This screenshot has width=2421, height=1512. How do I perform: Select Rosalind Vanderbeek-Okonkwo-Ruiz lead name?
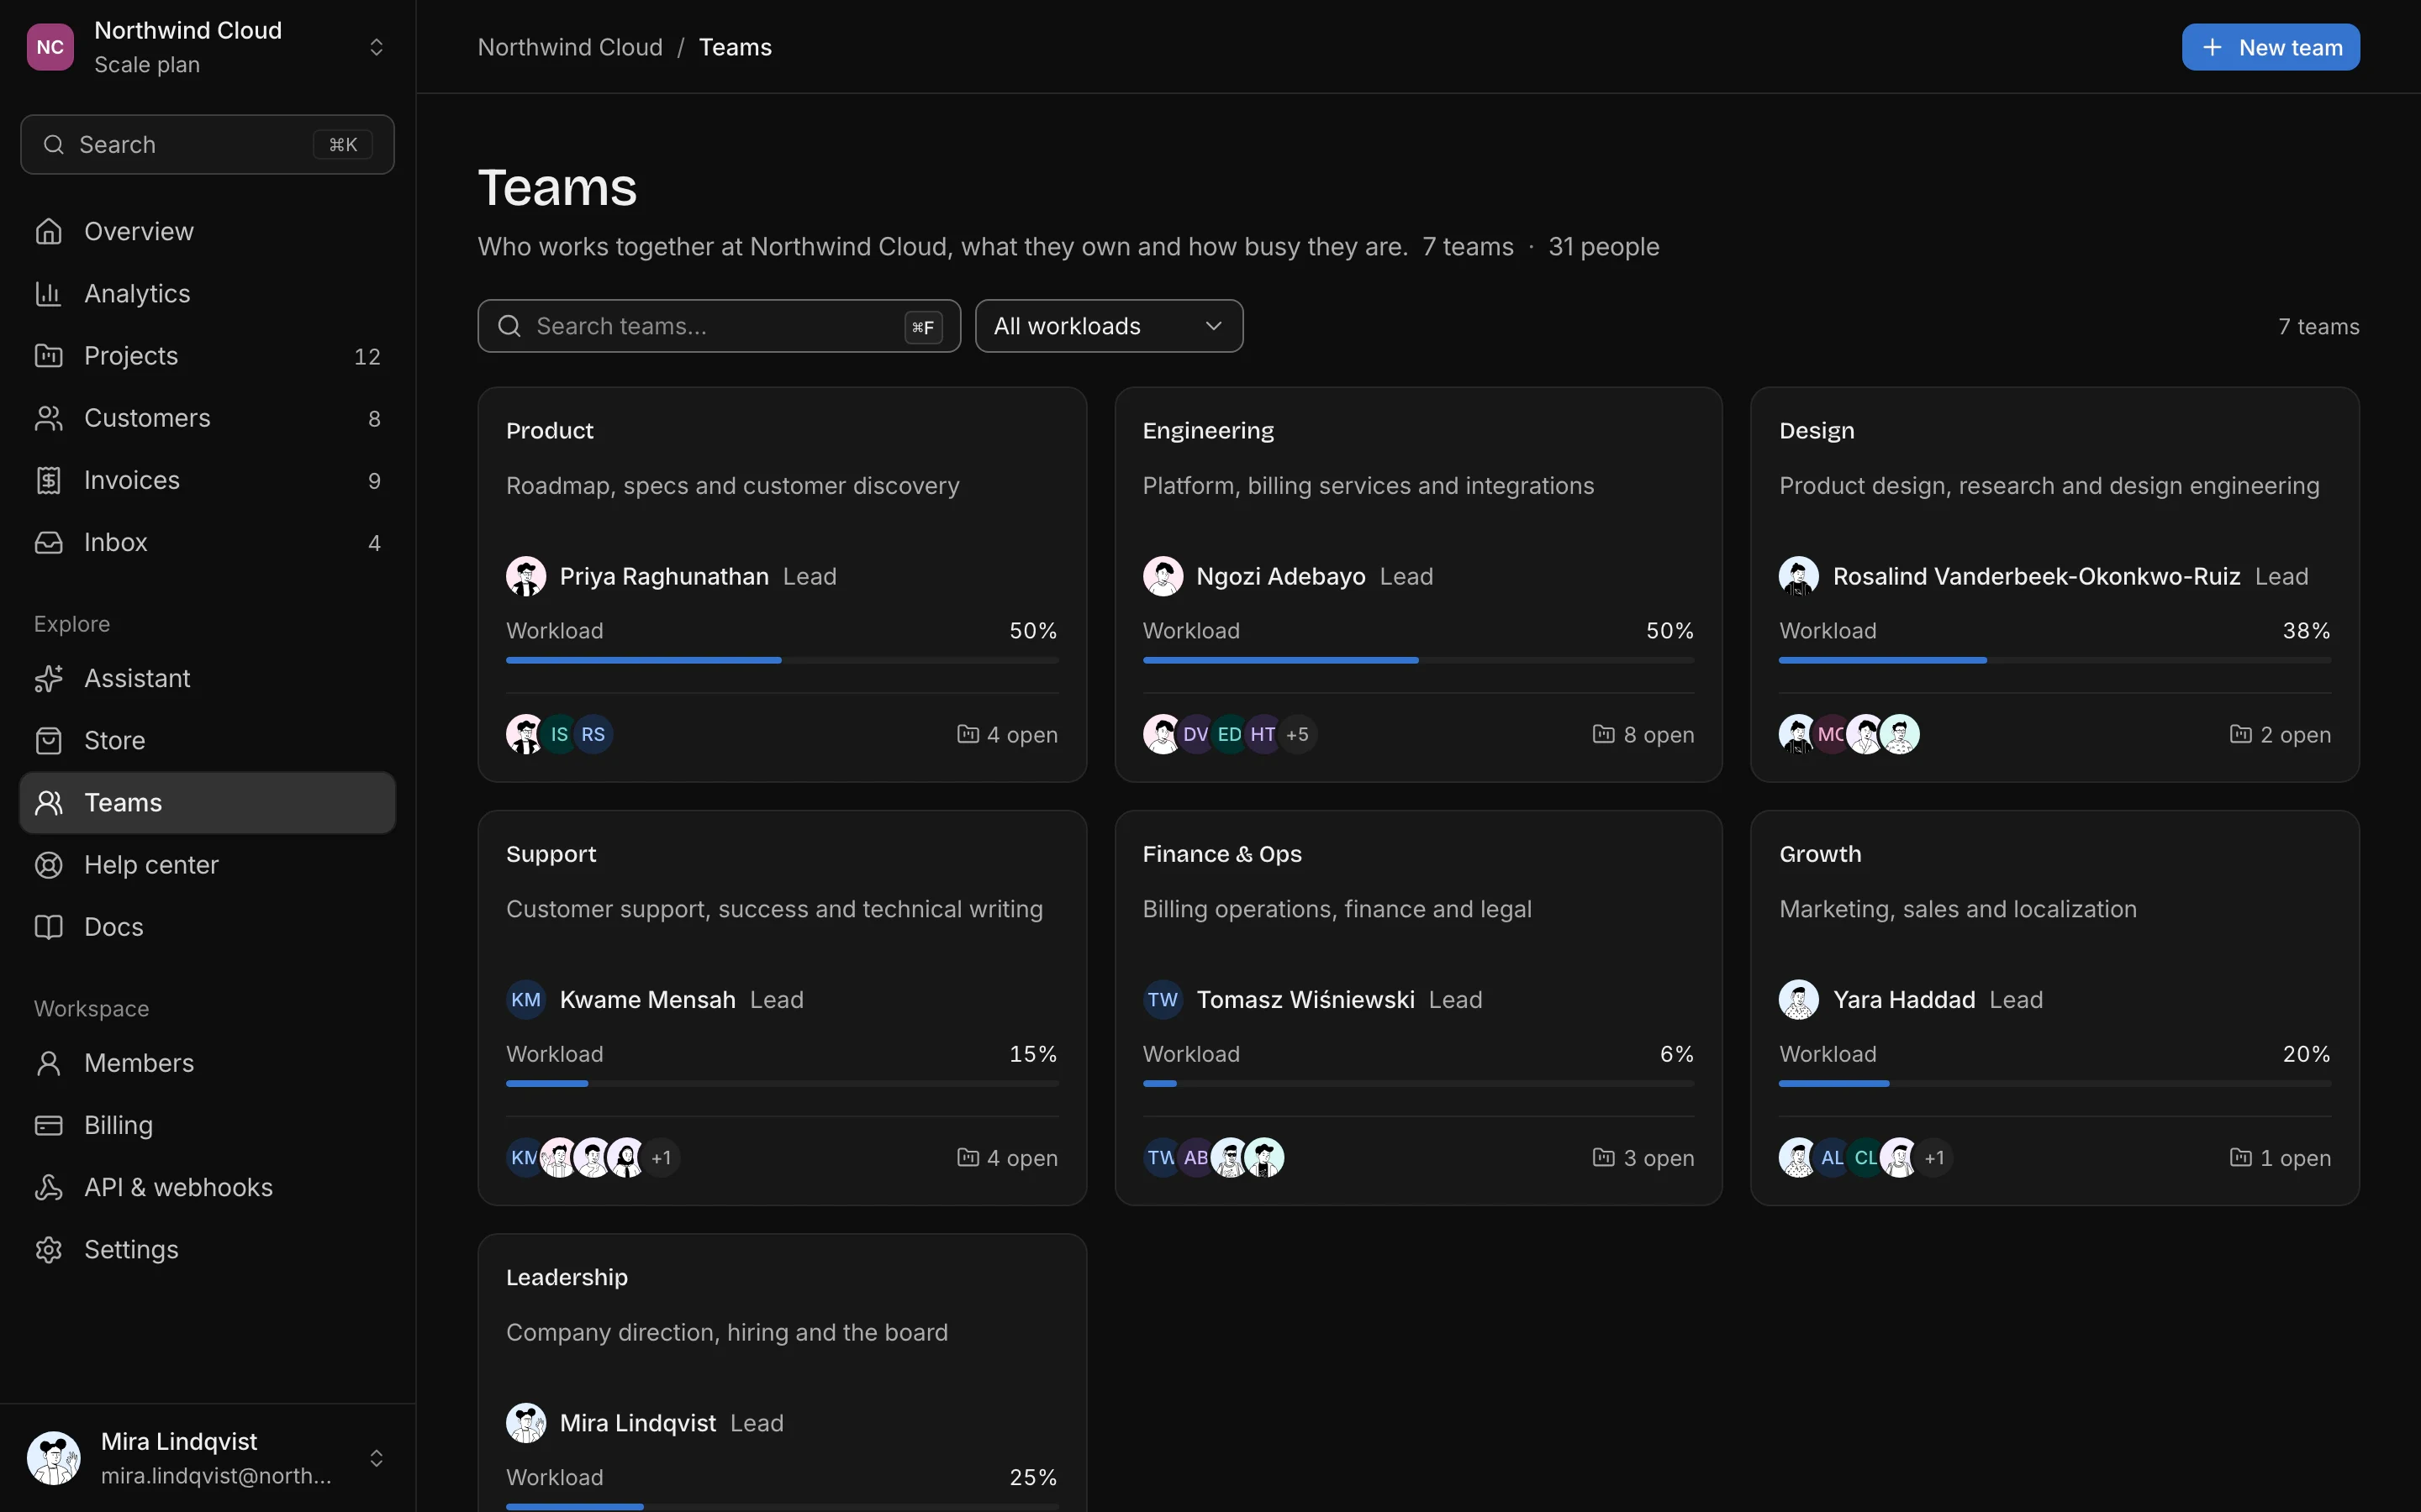coord(2036,576)
